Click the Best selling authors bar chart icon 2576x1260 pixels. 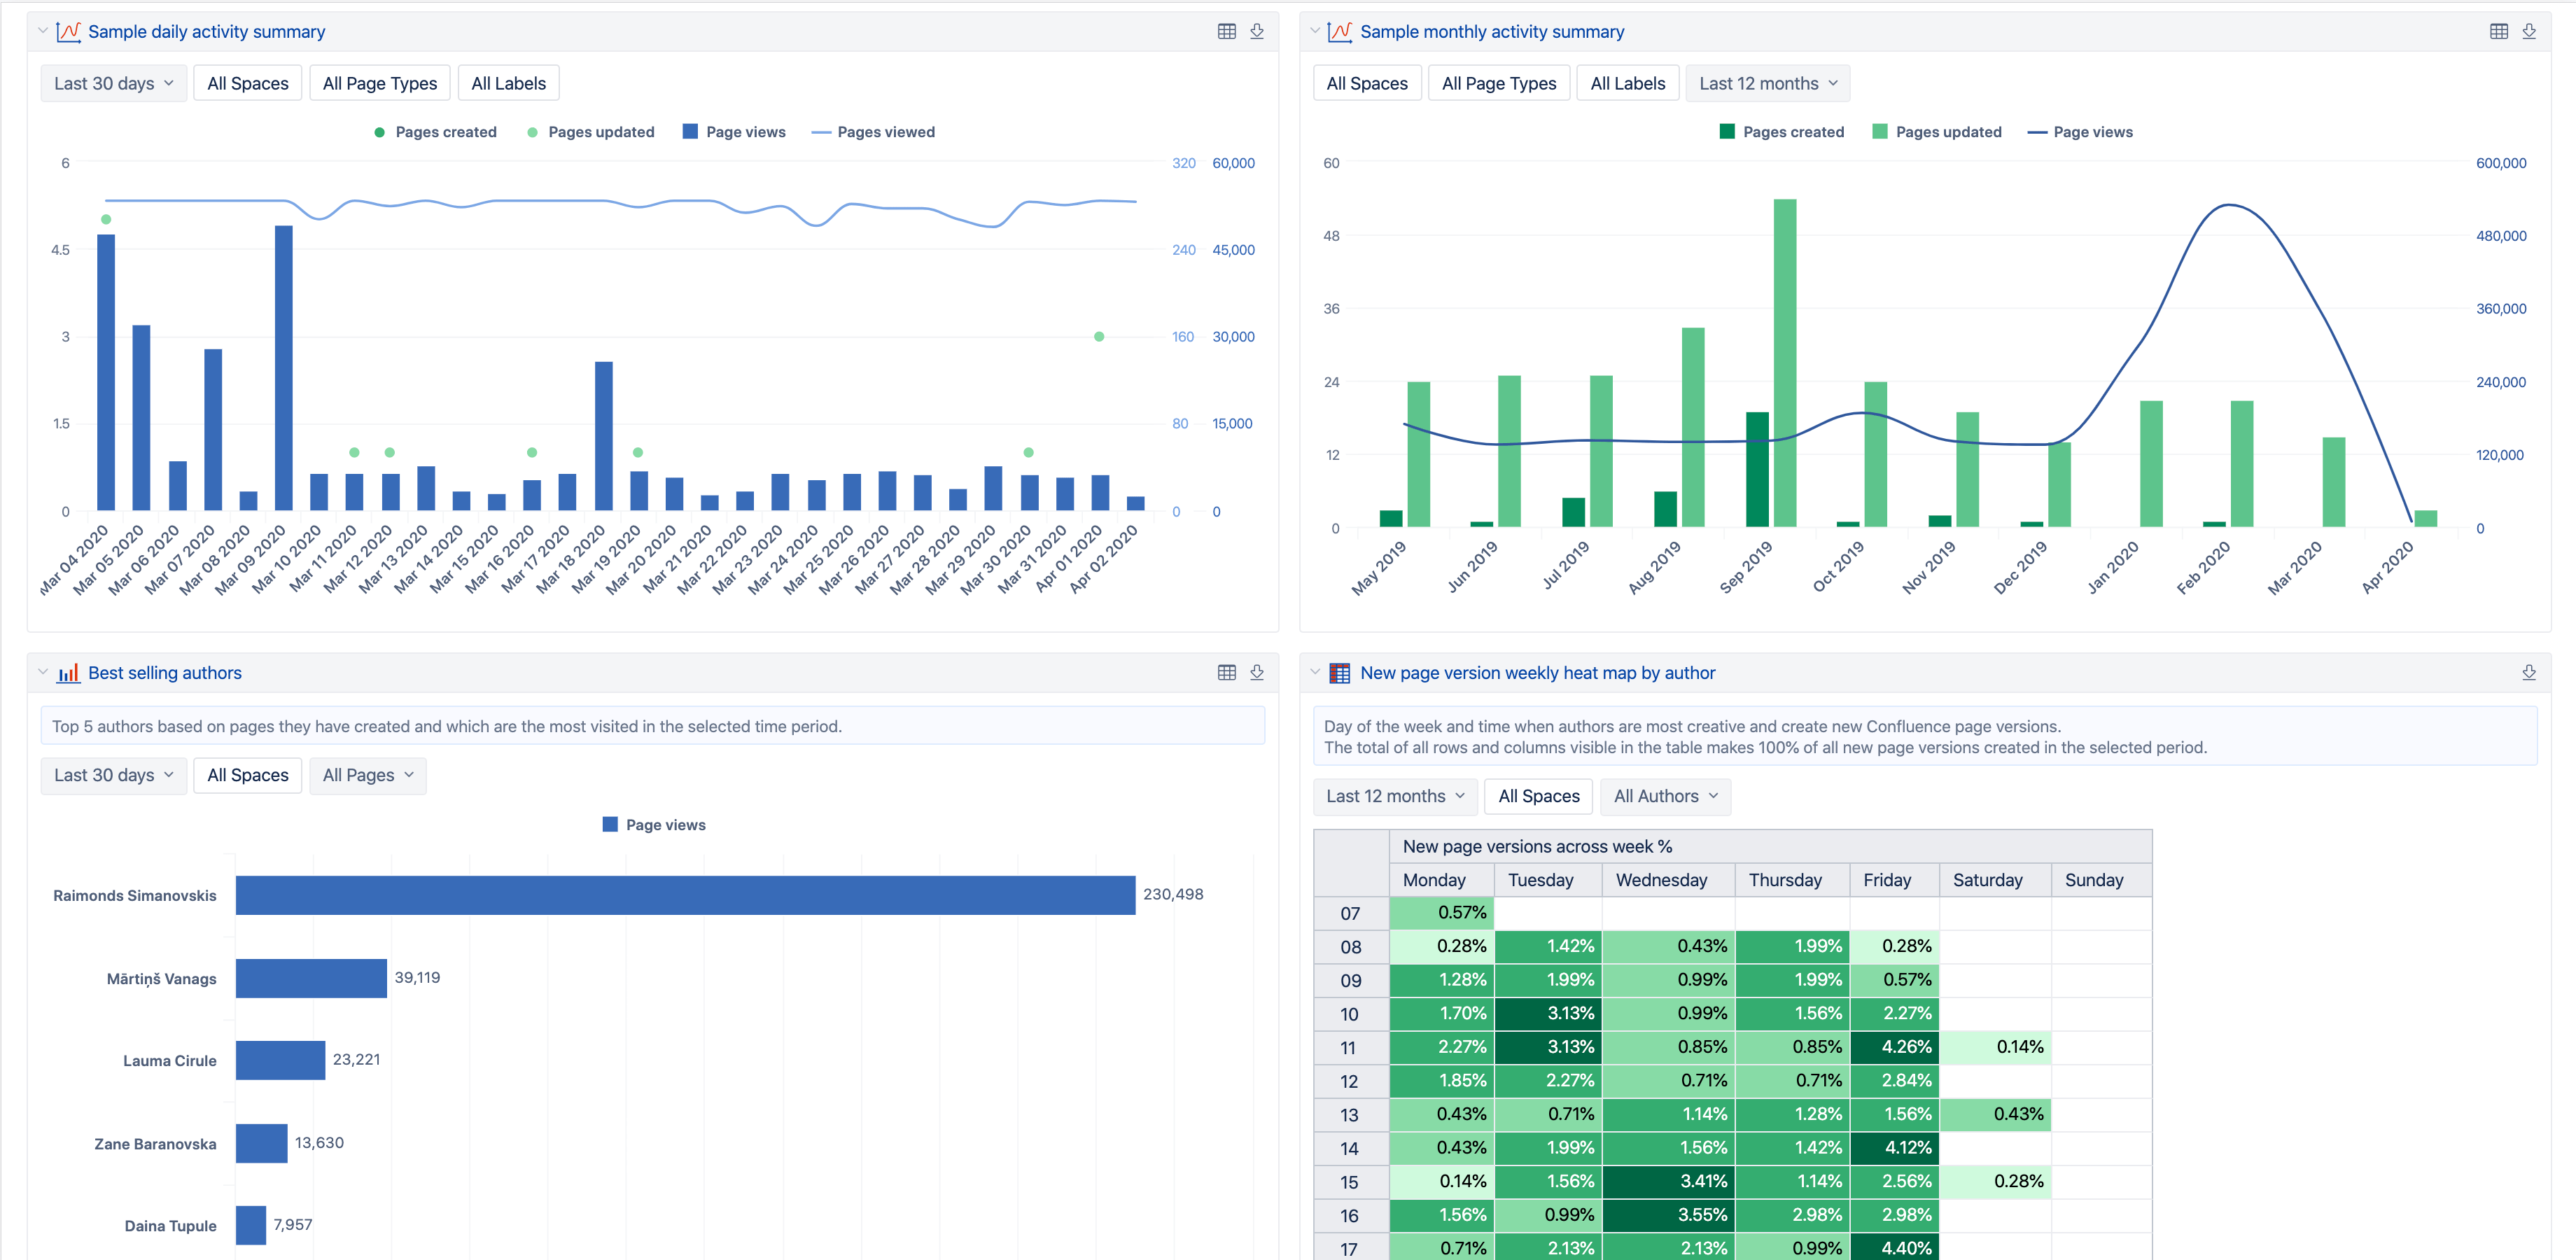coord(68,673)
